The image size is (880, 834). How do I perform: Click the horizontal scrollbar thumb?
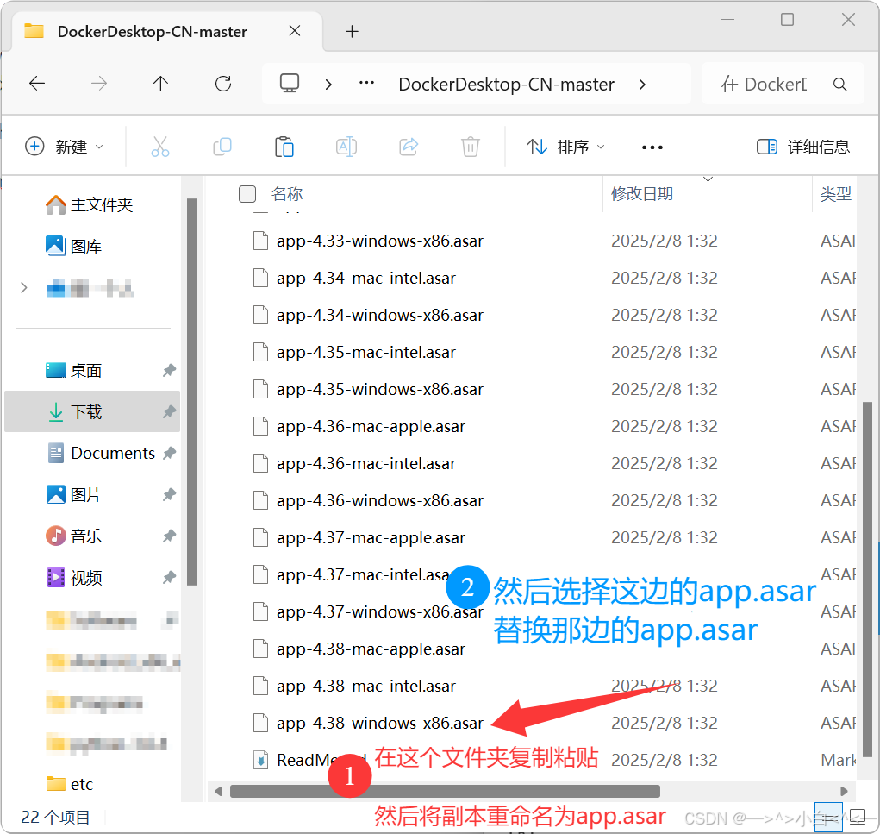click(445, 791)
